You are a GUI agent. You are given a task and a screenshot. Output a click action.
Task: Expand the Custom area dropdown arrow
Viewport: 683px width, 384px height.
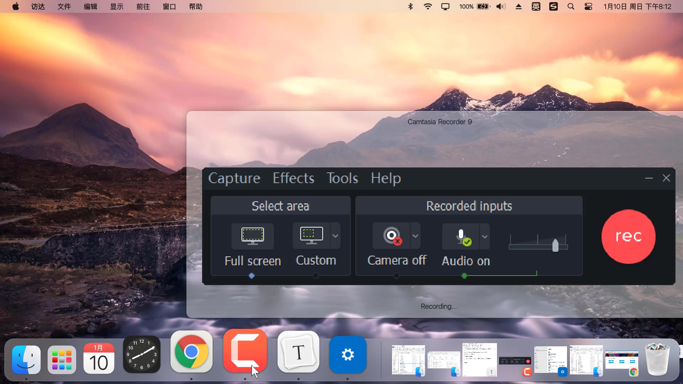(x=335, y=236)
